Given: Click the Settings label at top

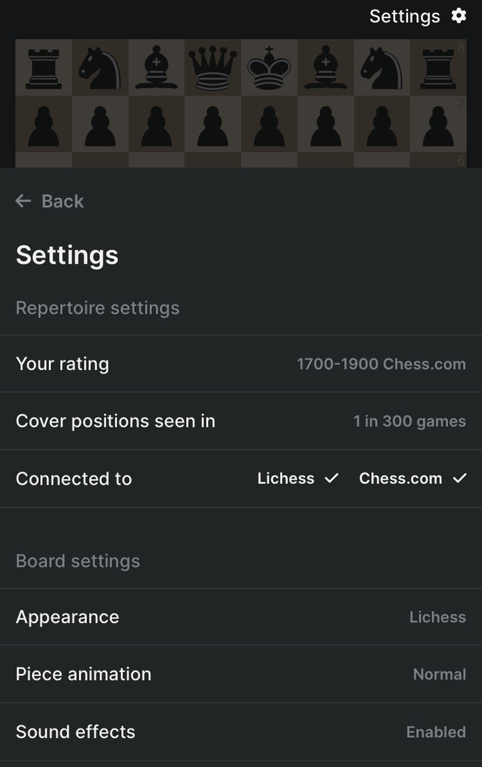Looking at the screenshot, I should [404, 16].
